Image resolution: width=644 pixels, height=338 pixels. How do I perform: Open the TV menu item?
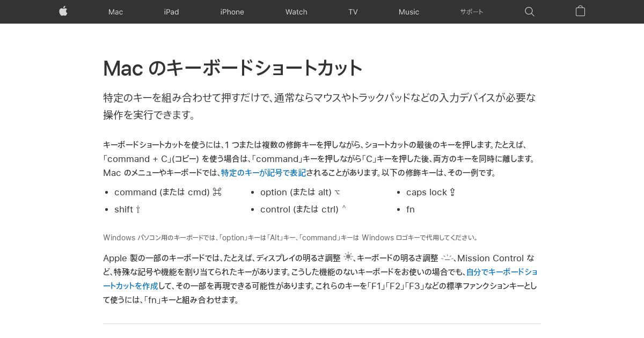pos(353,12)
